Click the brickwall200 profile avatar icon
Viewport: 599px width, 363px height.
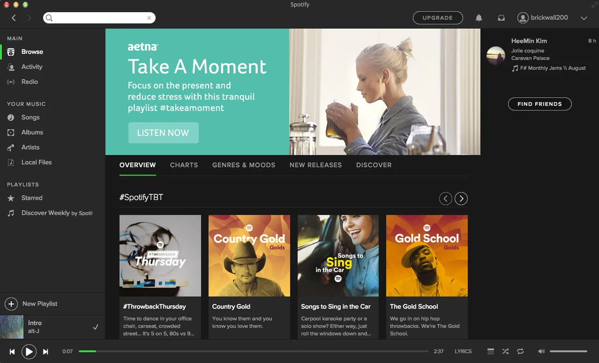(x=523, y=18)
